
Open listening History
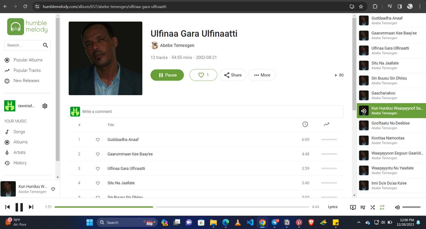click(20, 163)
